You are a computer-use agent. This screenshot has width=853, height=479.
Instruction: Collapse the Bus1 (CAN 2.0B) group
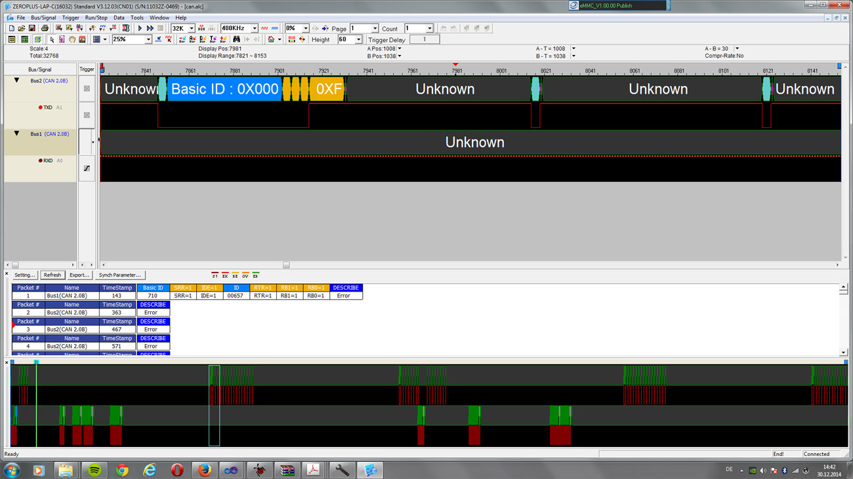pos(16,134)
